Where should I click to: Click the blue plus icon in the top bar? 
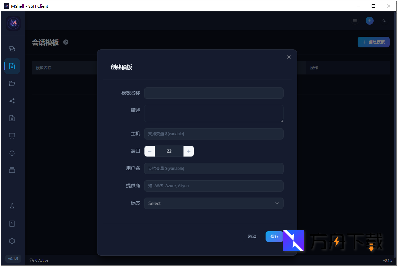370,21
